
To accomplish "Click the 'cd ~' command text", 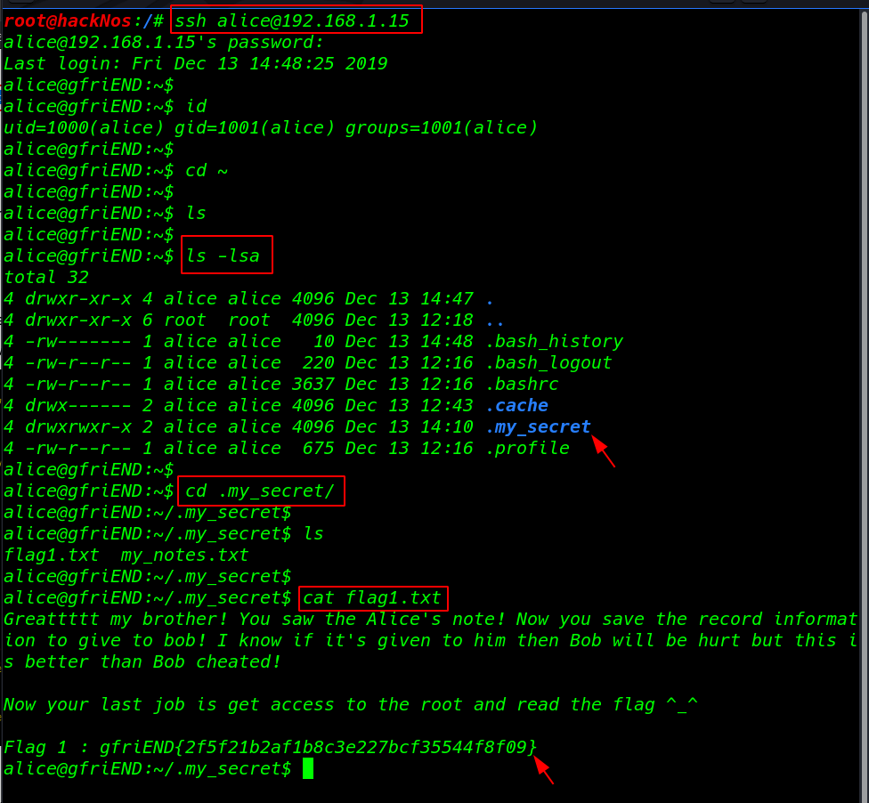I will 207,170.
